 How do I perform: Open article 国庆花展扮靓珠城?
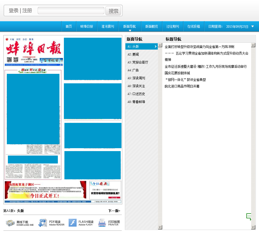pyautogui.click(x=177, y=73)
